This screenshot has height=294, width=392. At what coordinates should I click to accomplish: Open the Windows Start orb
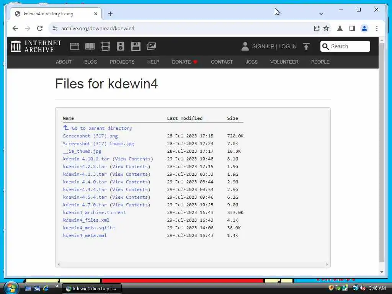click(11, 288)
